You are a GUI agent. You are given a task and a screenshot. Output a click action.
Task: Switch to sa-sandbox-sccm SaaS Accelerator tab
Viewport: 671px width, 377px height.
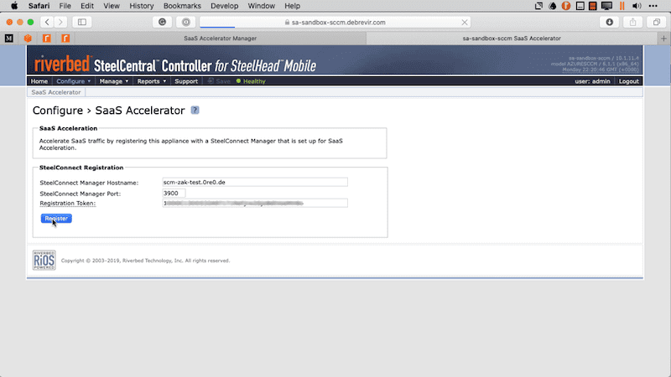click(512, 38)
